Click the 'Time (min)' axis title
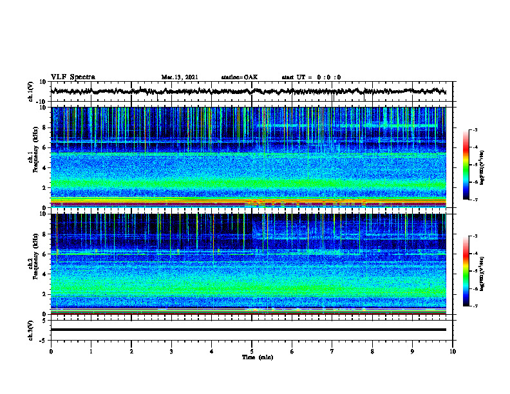Viewport: 510px width, 394px height. click(258, 357)
